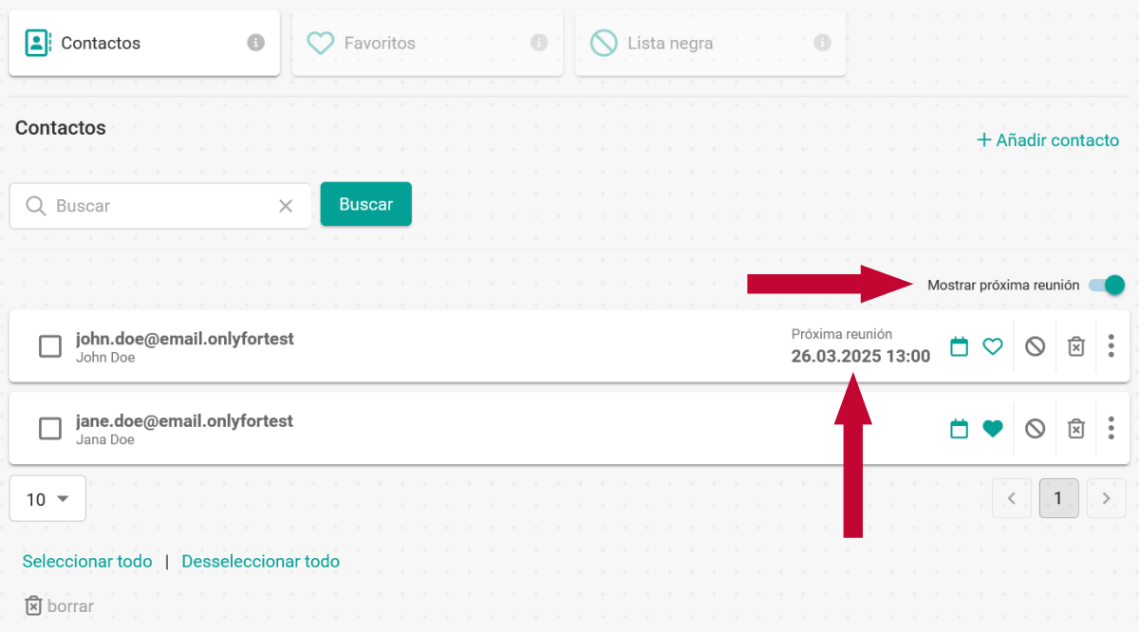Screen dimensions: 1139x632
Task: Open more options menu for Jana Doe
Action: 1111,429
